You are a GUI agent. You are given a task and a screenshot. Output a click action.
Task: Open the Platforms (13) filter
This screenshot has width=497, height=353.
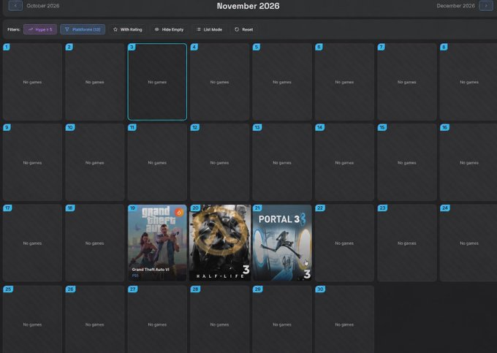(x=83, y=29)
